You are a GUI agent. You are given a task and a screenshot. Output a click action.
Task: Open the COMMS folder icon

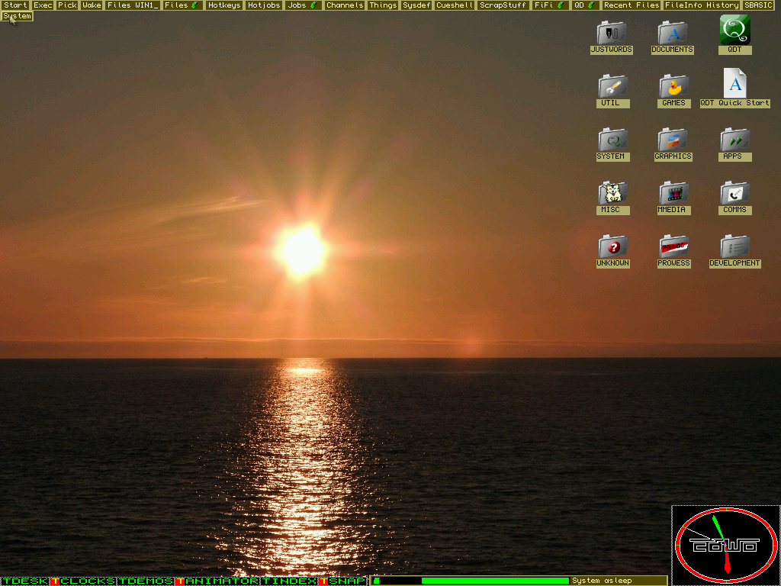click(x=734, y=193)
